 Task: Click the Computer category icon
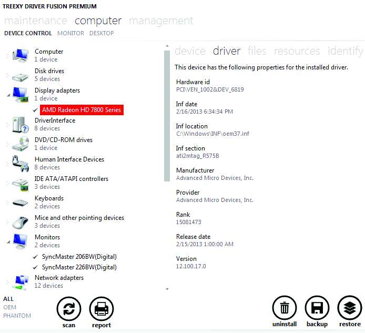click(21, 55)
